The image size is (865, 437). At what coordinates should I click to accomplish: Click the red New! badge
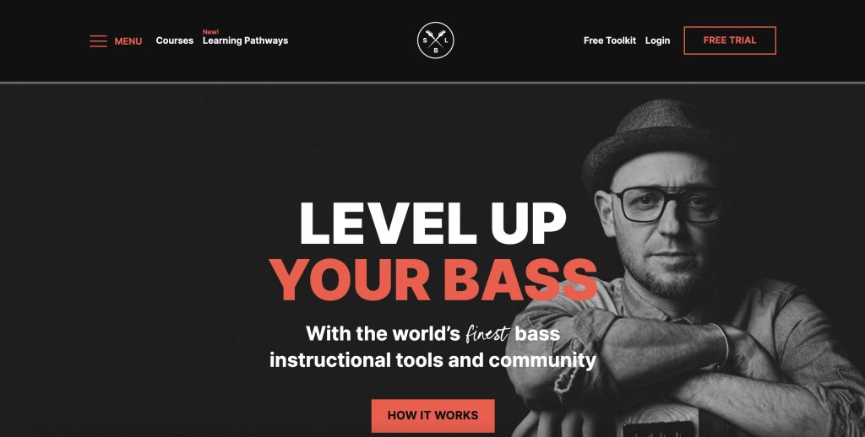(x=210, y=32)
